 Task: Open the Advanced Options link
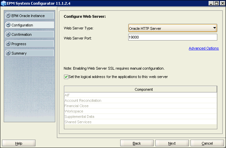[x=204, y=48]
